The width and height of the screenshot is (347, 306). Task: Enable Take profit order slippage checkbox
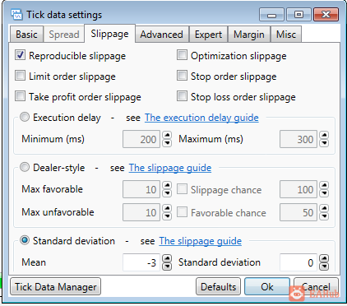tap(20, 96)
